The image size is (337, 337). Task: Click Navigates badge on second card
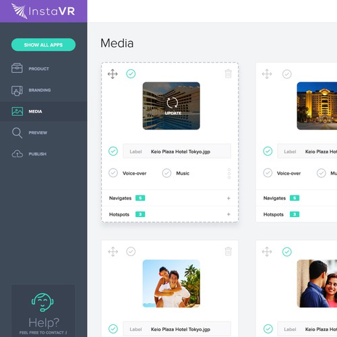click(x=295, y=198)
